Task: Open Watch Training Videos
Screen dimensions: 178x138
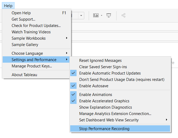Action: 31,32
